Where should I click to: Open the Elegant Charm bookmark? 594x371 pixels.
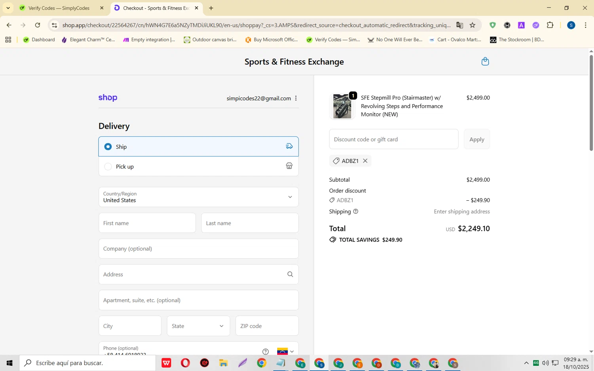[x=88, y=40]
